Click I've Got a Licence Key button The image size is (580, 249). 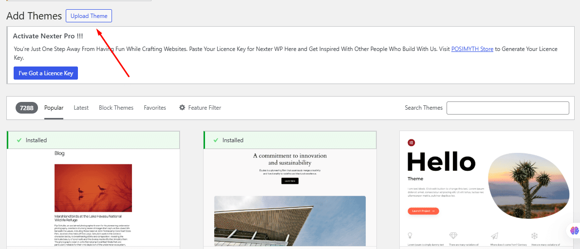(x=46, y=73)
